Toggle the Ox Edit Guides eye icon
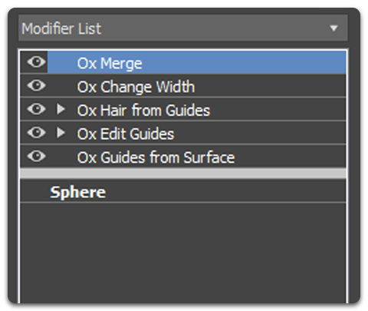The width and height of the screenshot is (368, 311). (x=36, y=133)
